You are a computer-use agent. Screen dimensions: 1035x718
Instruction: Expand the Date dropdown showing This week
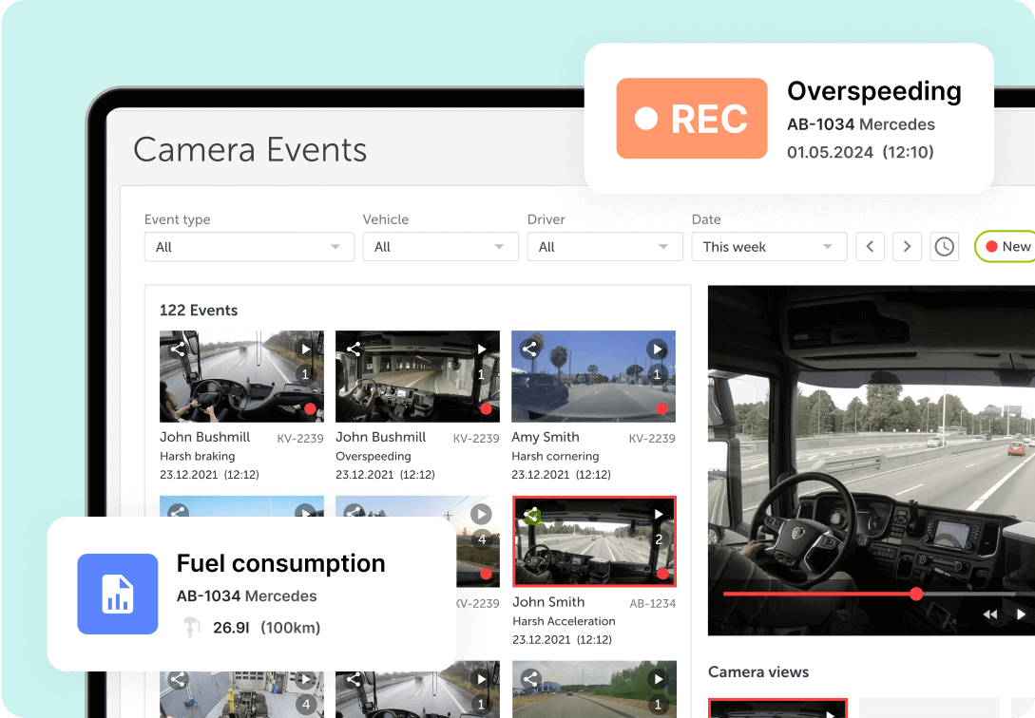tap(769, 247)
